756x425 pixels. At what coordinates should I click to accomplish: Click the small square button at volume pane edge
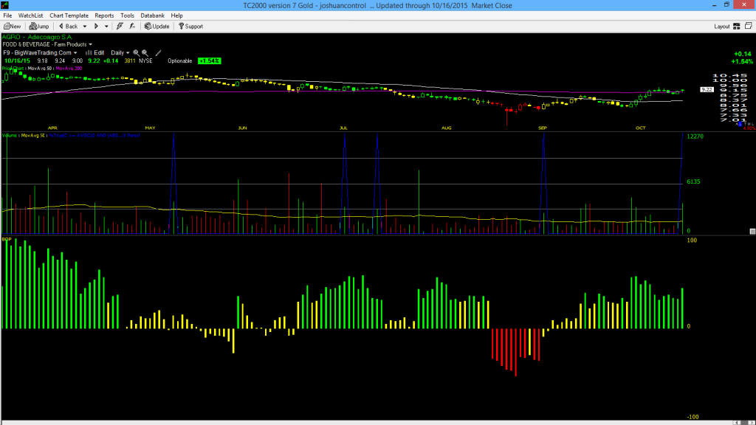tap(752, 232)
